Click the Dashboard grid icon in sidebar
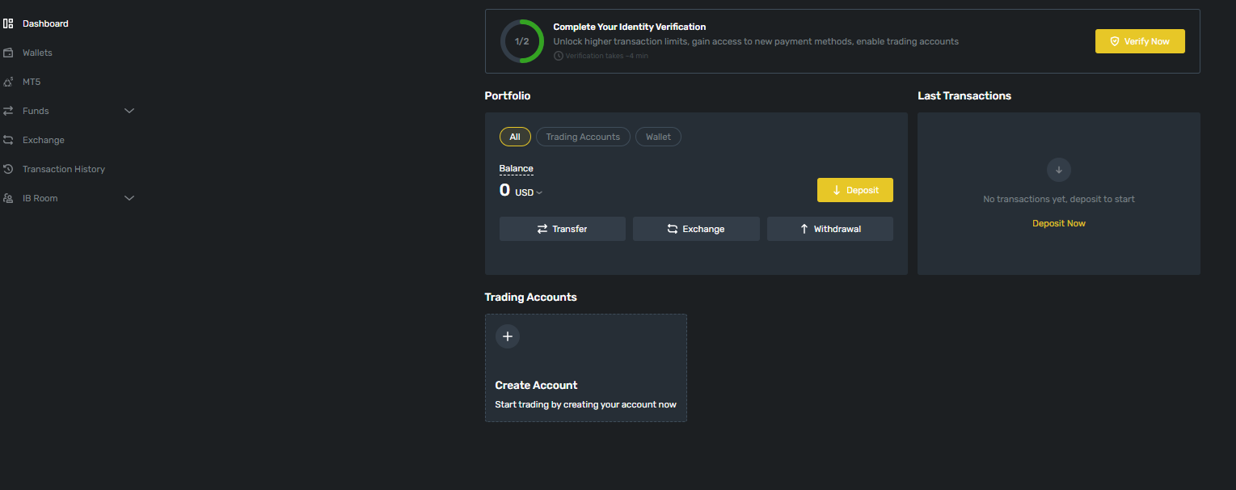The height and width of the screenshot is (490, 1236). pos(8,23)
